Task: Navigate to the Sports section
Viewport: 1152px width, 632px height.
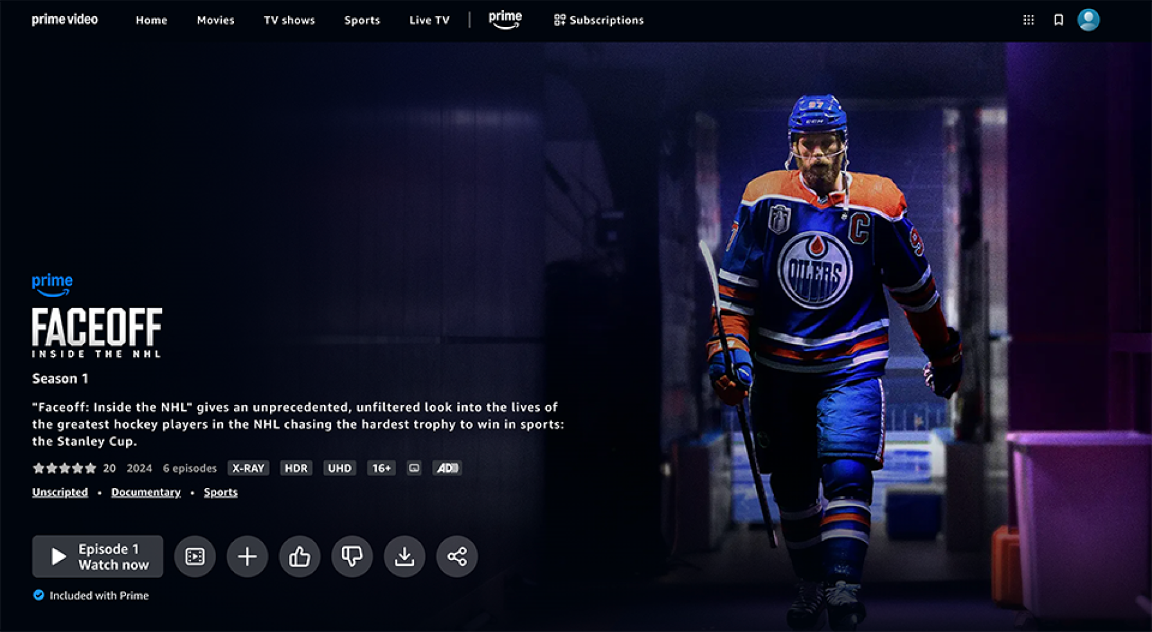Action: (x=362, y=20)
